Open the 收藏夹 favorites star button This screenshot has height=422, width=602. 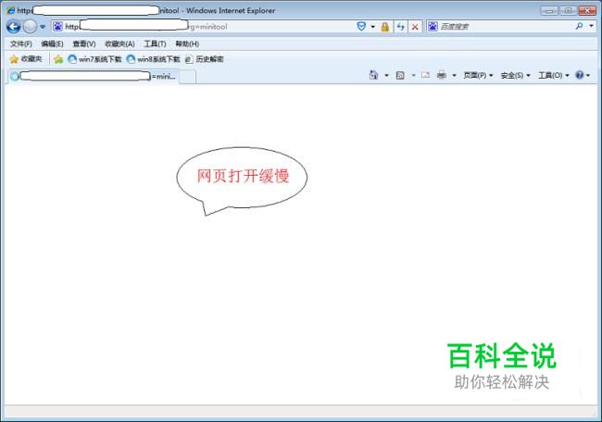click(26, 59)
